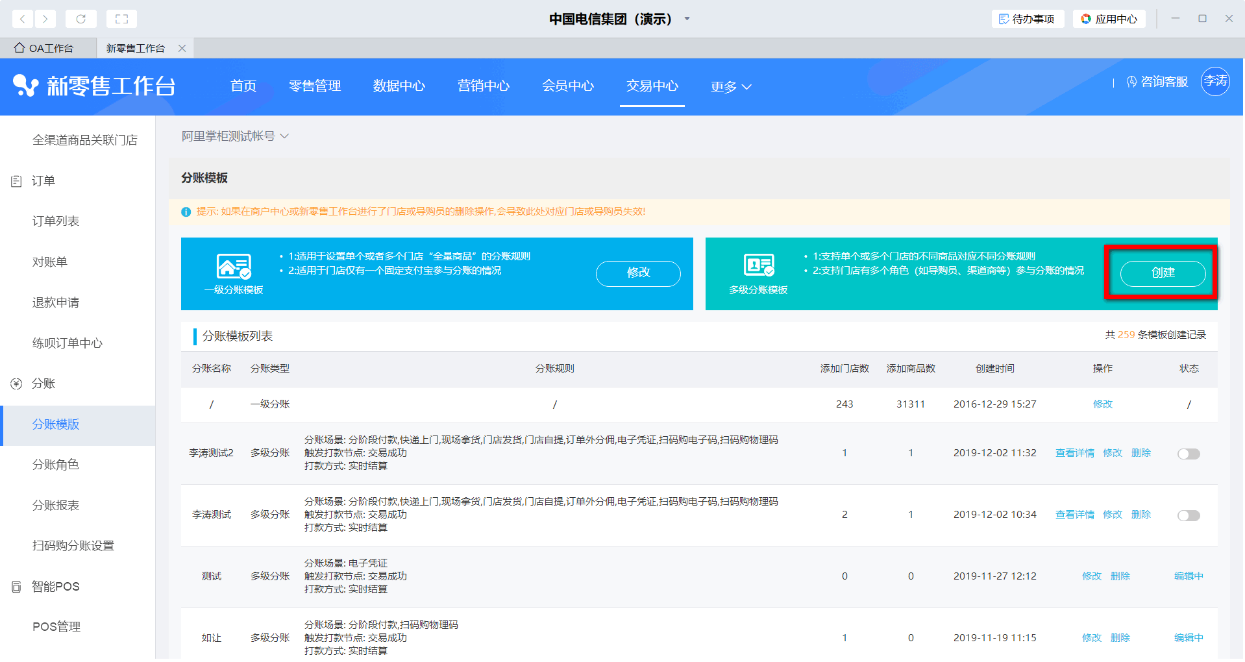The image size is (1245, 662).
Task: Open the 营销中心 nav item
Action: 484,86
